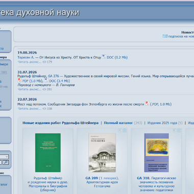Open the GA 289 Гетеанум book cover
This screenshot has width=194, height=194.
tap(102, 153)
